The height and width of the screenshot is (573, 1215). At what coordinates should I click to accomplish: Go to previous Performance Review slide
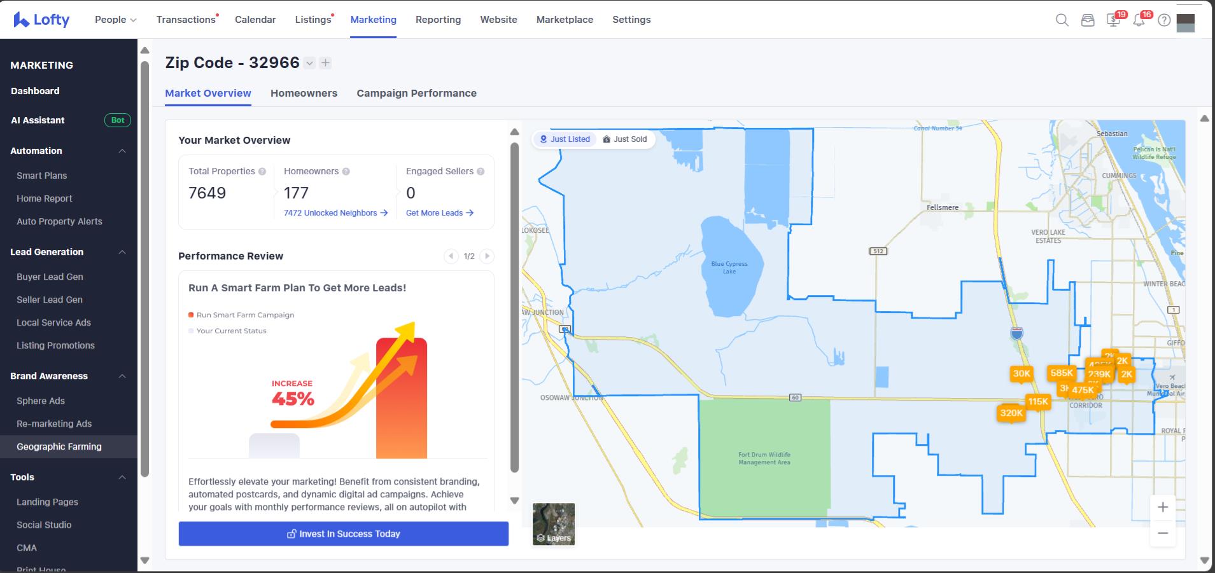(x=451, y=256)
